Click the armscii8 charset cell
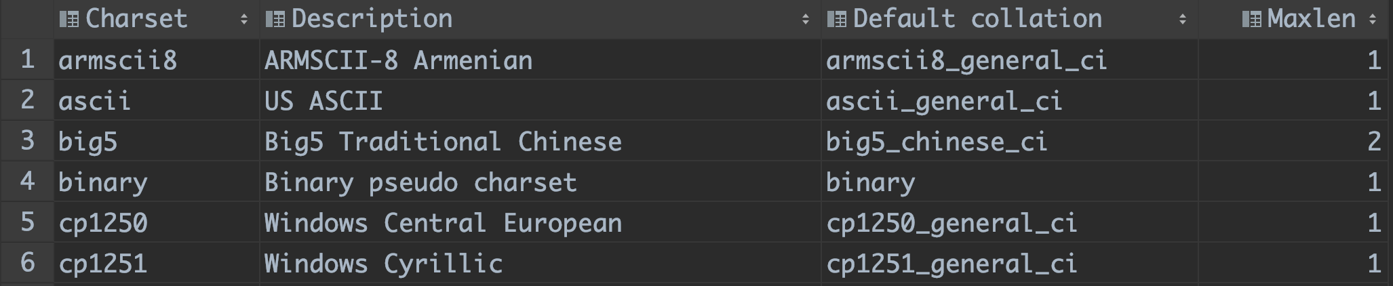The width and height of the screenshot is (1393, 286). [118, 61]
